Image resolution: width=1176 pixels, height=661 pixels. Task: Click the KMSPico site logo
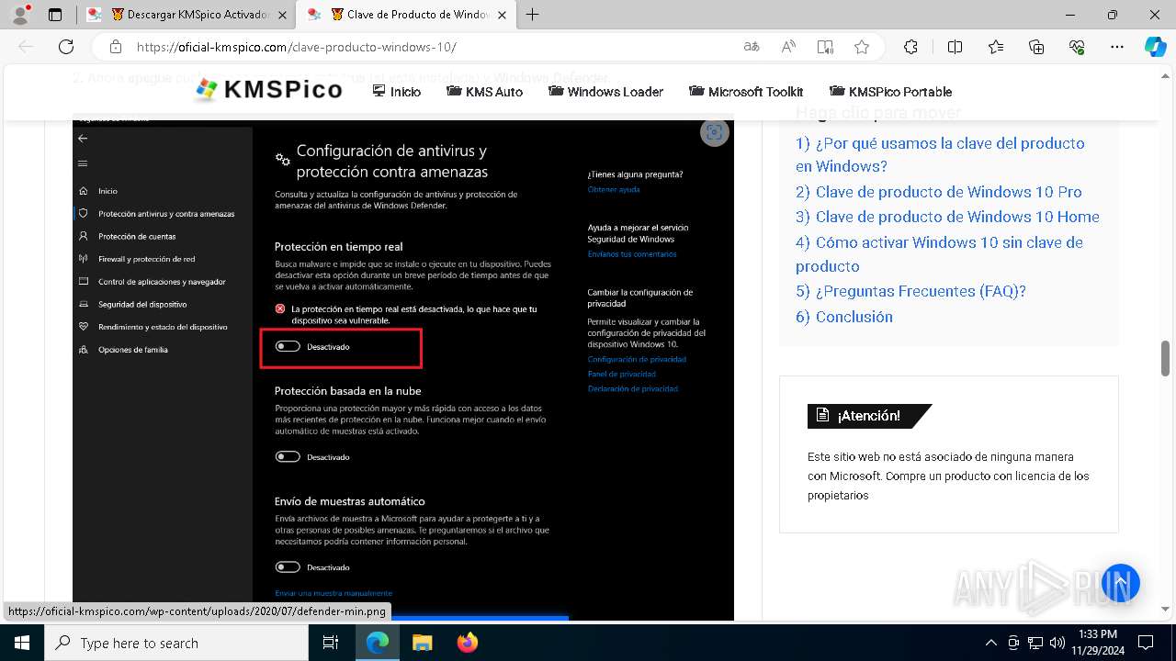click(x=269, y=90)
